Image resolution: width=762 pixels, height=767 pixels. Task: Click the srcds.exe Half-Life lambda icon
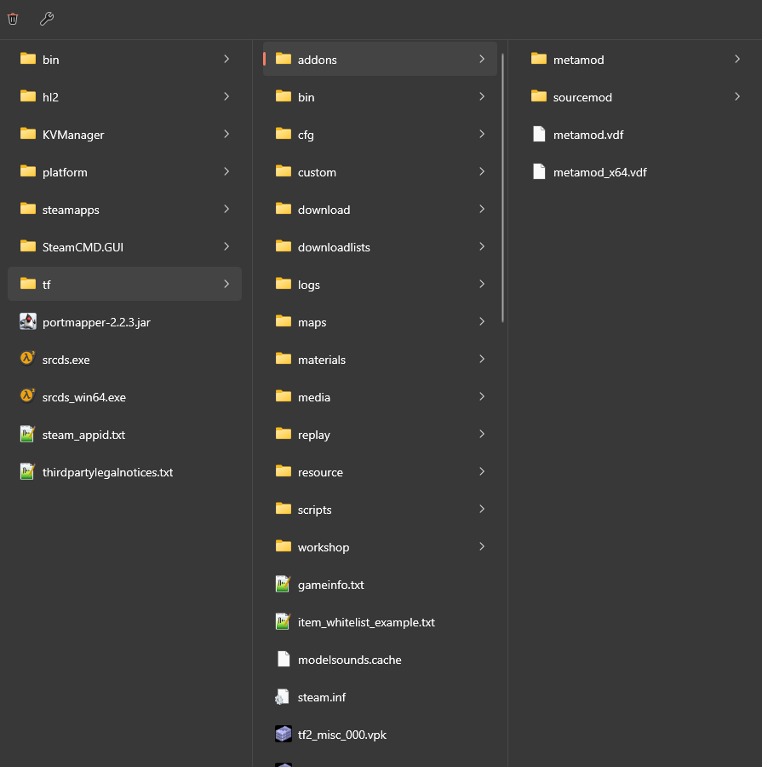(28, 359)
